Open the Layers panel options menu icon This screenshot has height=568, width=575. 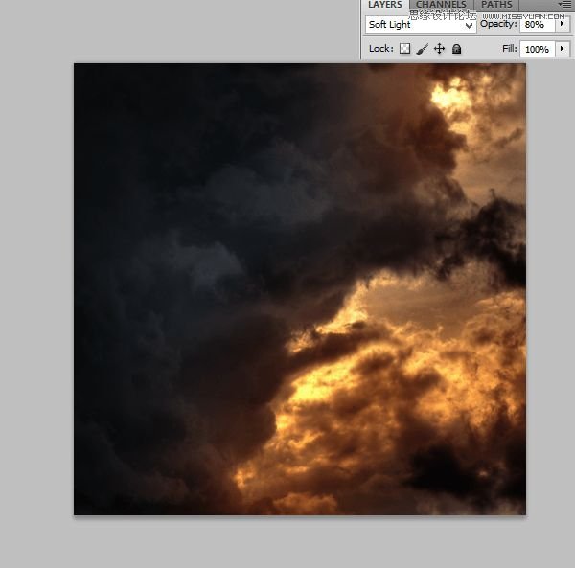point(564,5)
